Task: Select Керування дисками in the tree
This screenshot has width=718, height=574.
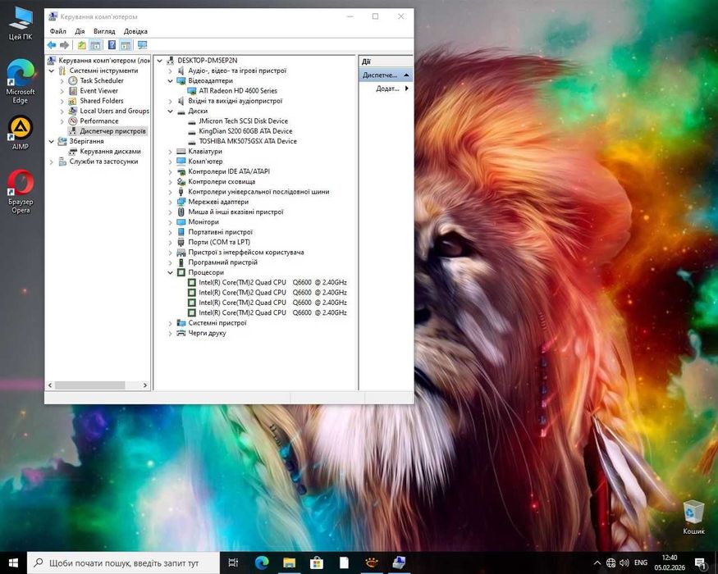Action: tap(110, 151)
